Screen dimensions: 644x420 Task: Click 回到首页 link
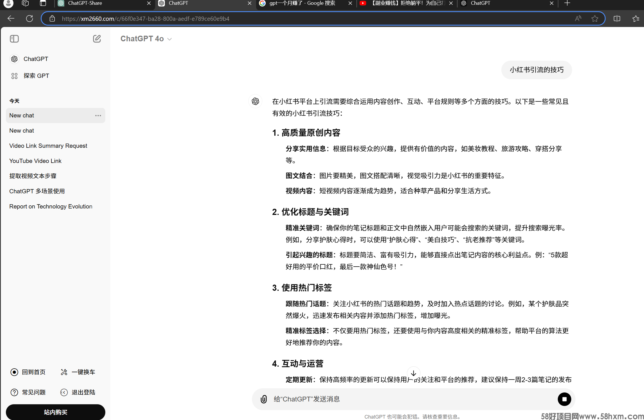click(28, 372)
